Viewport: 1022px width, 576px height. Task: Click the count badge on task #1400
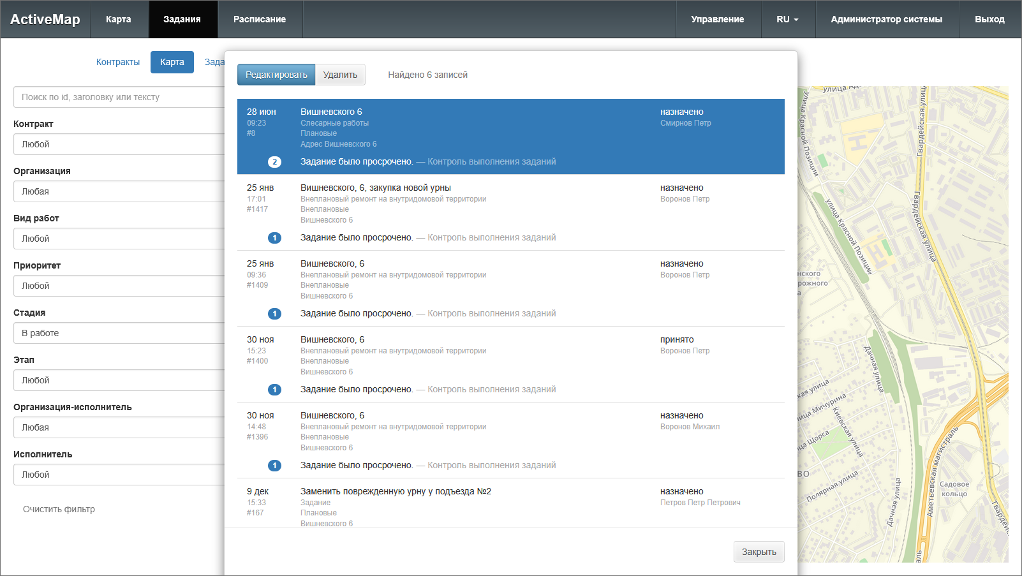pyautogui.click(x=274, y=390)
